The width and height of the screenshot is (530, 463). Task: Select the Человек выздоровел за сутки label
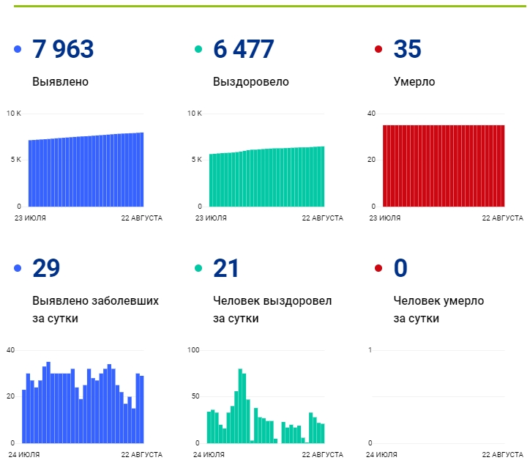(272, 309)
